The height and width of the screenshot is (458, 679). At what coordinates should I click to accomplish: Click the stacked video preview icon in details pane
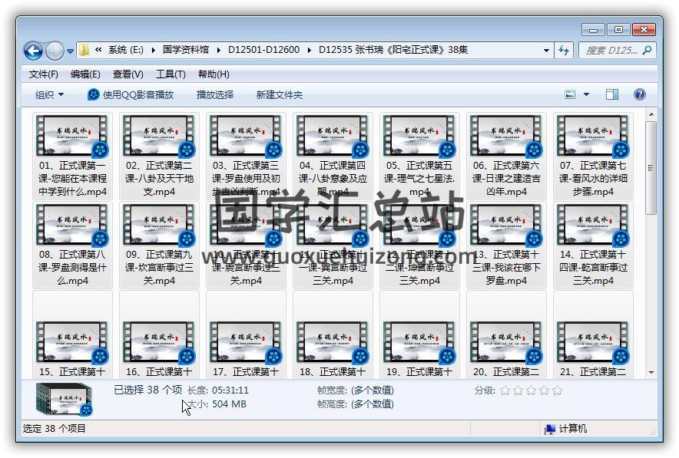(x=64, y=399)
